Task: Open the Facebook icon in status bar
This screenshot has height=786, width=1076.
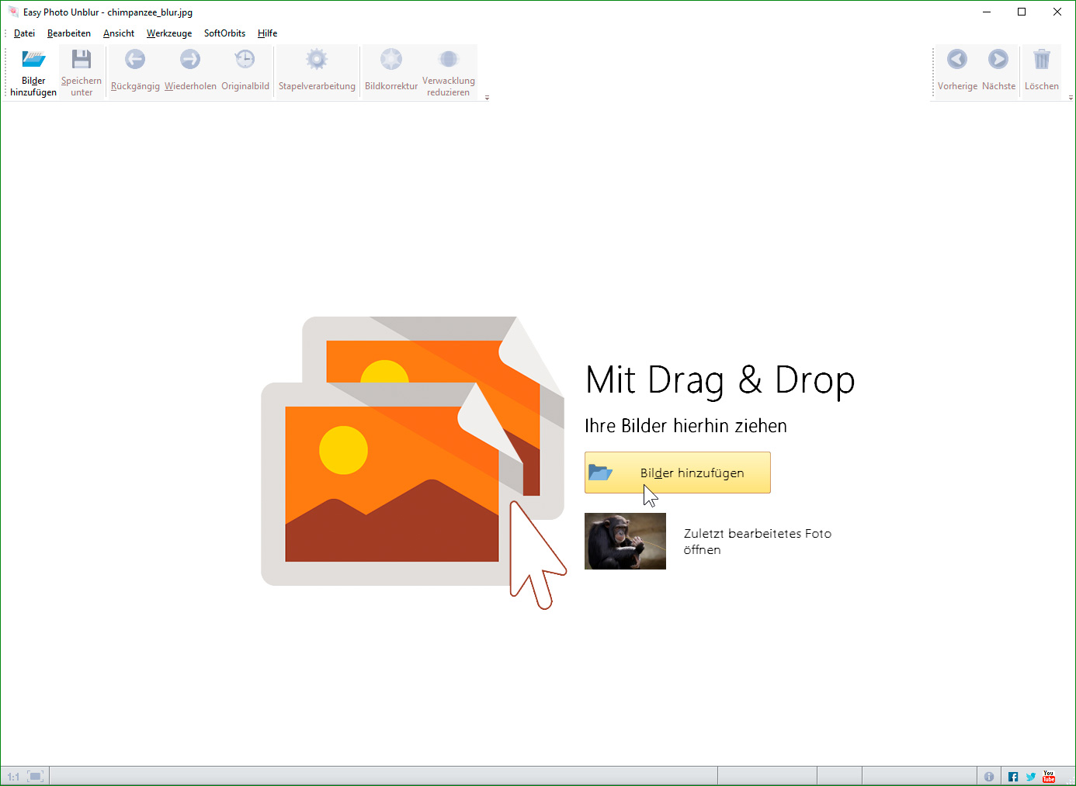Action: tap(1013, 777)
